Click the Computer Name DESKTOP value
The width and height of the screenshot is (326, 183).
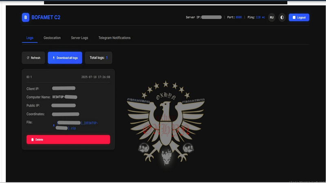(x=65, y=97)
